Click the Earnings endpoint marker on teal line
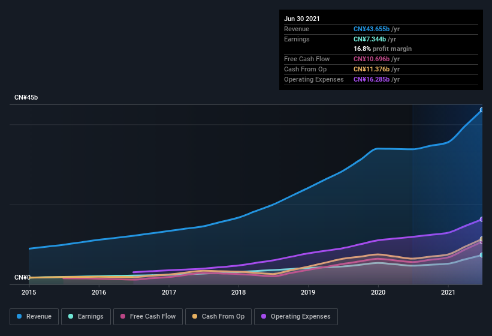Screen dimensions: 492x336 click(482, 255)
